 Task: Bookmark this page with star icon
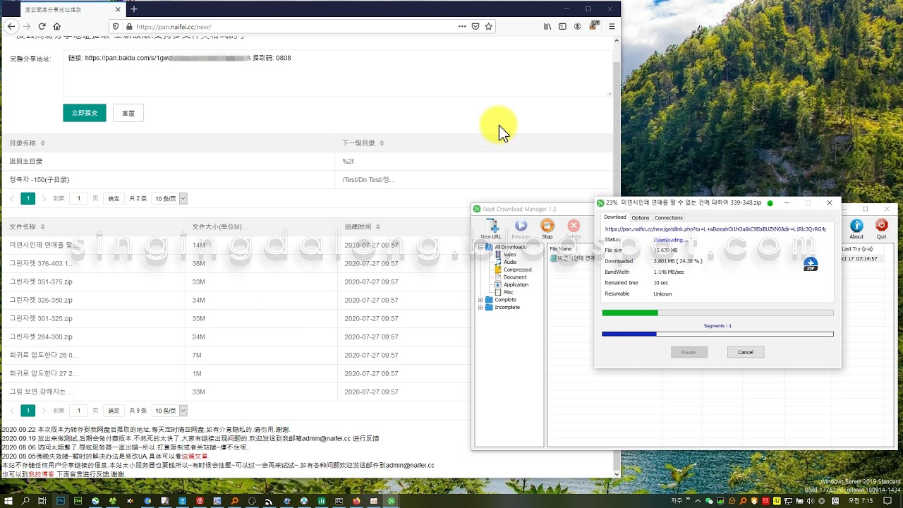pos(488,26)
